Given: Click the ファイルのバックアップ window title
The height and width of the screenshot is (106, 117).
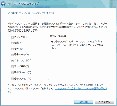Looking at the screenshot, I should [27, 4].
